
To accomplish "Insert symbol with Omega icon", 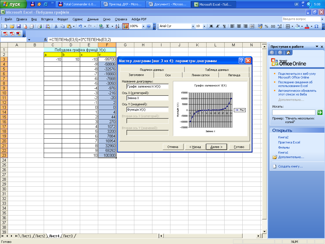I will click(316, 26).
